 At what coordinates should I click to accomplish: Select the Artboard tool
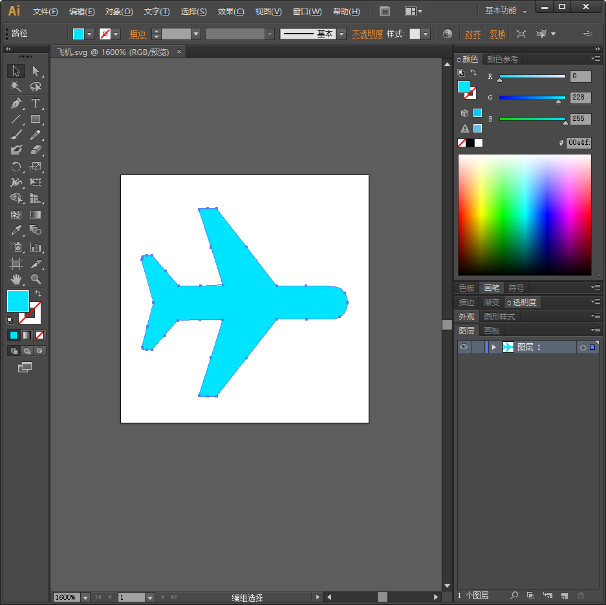point(16,264)
